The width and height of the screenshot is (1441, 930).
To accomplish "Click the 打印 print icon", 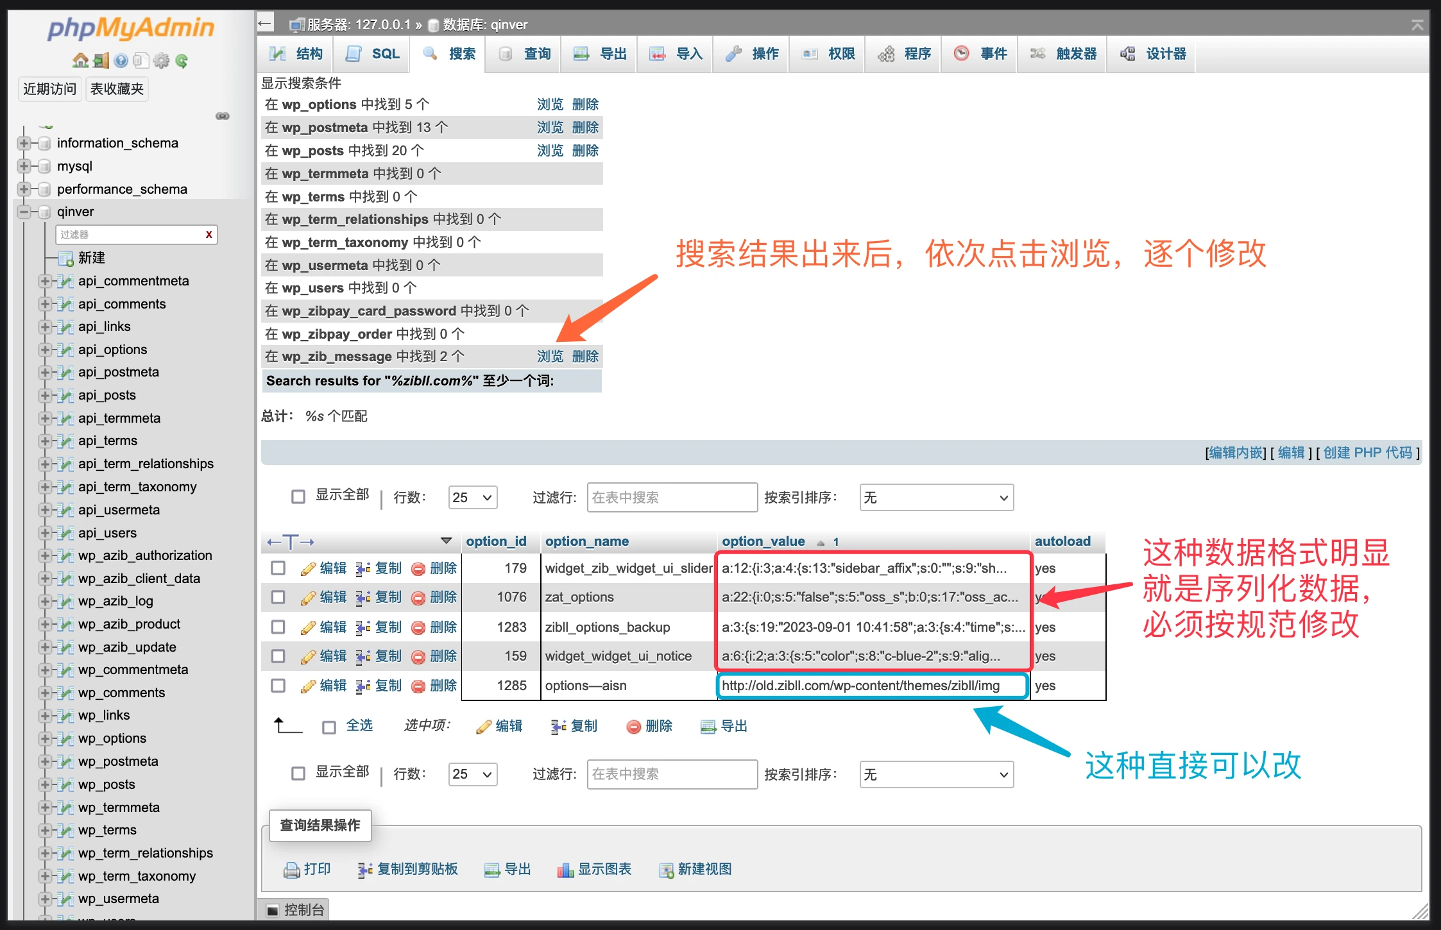I will coord(293,870).
